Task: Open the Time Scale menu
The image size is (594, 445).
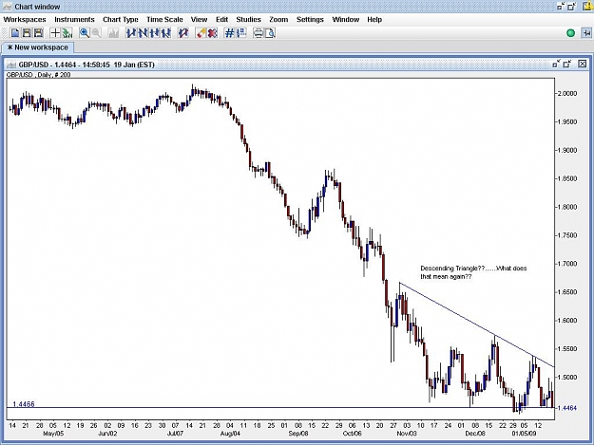Action: (164, 19)
